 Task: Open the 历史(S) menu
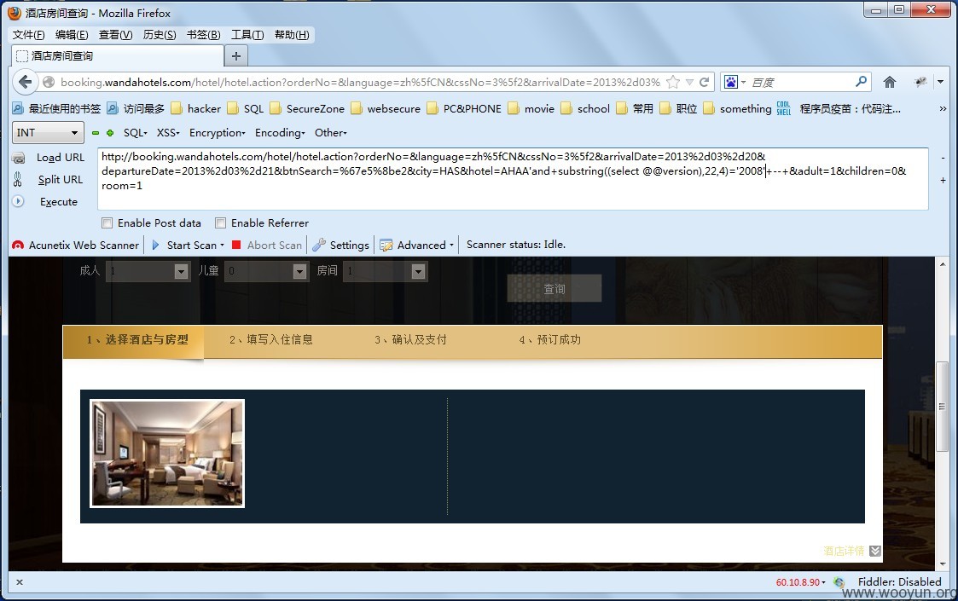tap(160, 35)
